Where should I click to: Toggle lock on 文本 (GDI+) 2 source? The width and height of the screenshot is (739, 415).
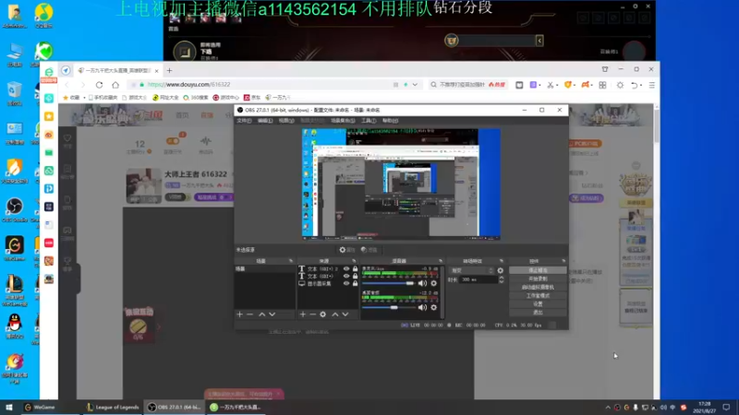tap(356, 269)
